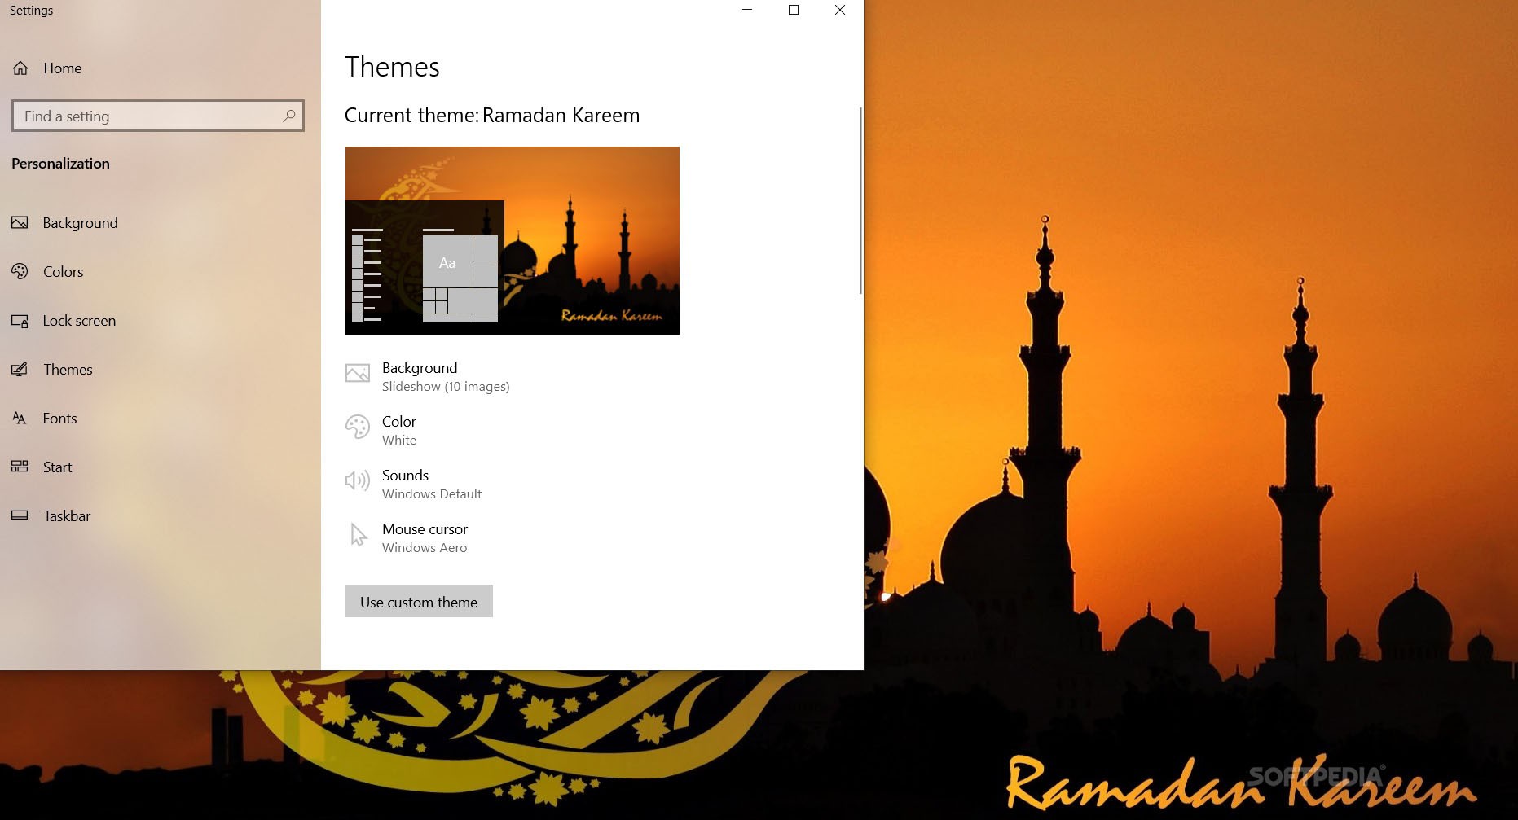
Task: Open the Home icon in Settings sidebar
Action: (x=20, y=68)
